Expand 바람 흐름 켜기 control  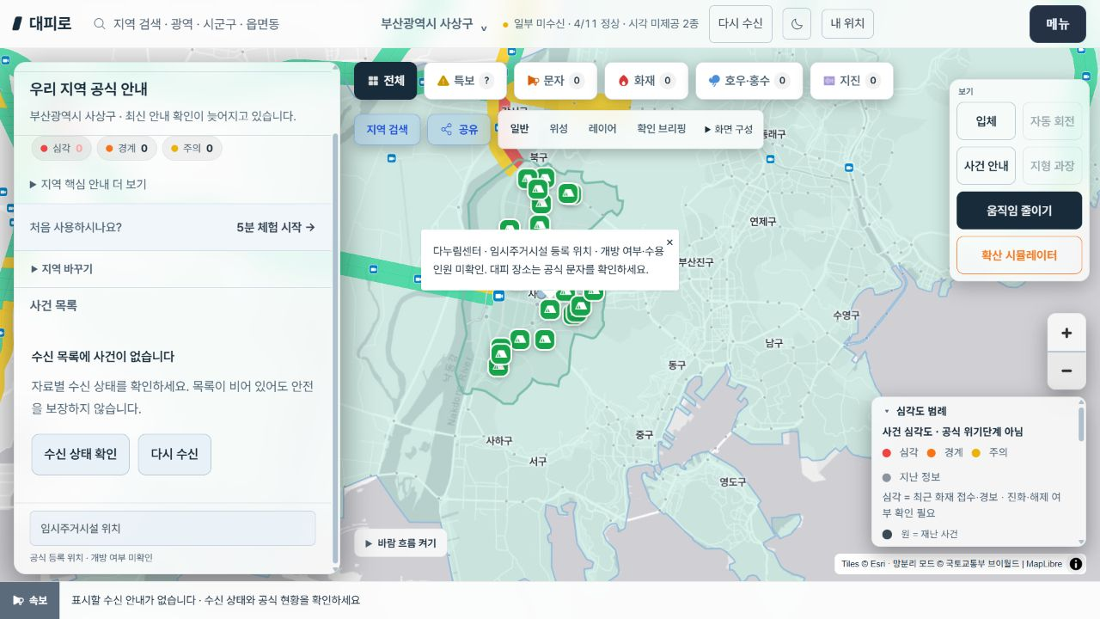400,543
